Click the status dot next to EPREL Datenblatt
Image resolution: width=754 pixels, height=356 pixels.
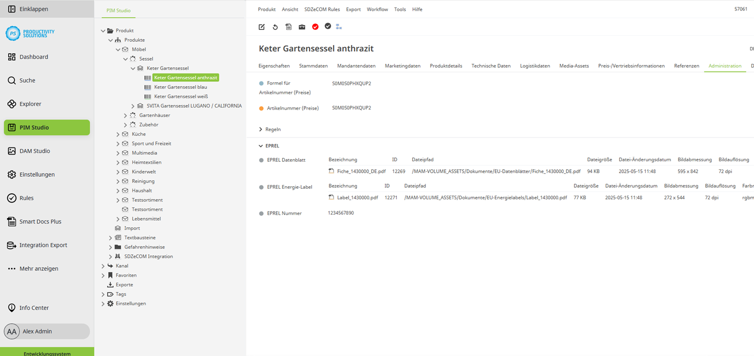261,159
